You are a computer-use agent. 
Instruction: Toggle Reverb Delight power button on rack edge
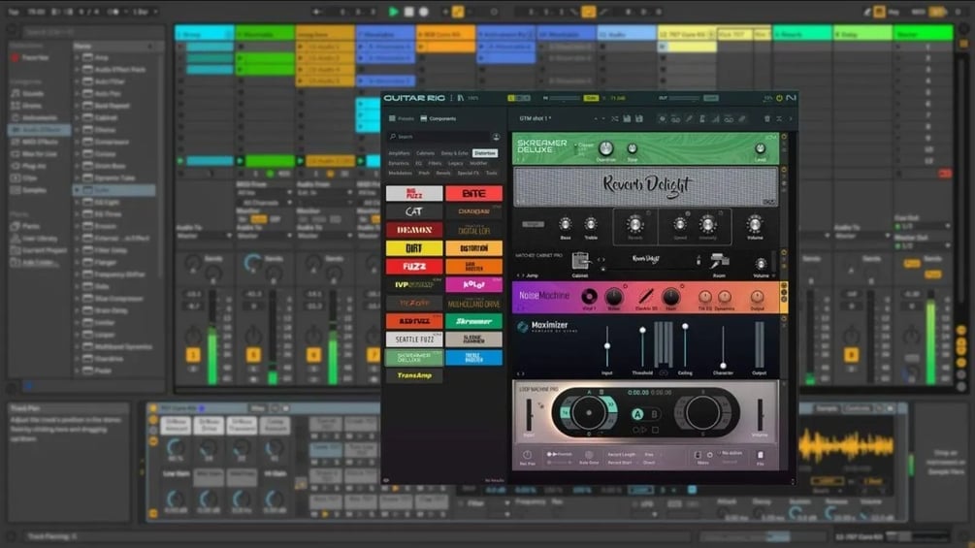coord(784,170)
